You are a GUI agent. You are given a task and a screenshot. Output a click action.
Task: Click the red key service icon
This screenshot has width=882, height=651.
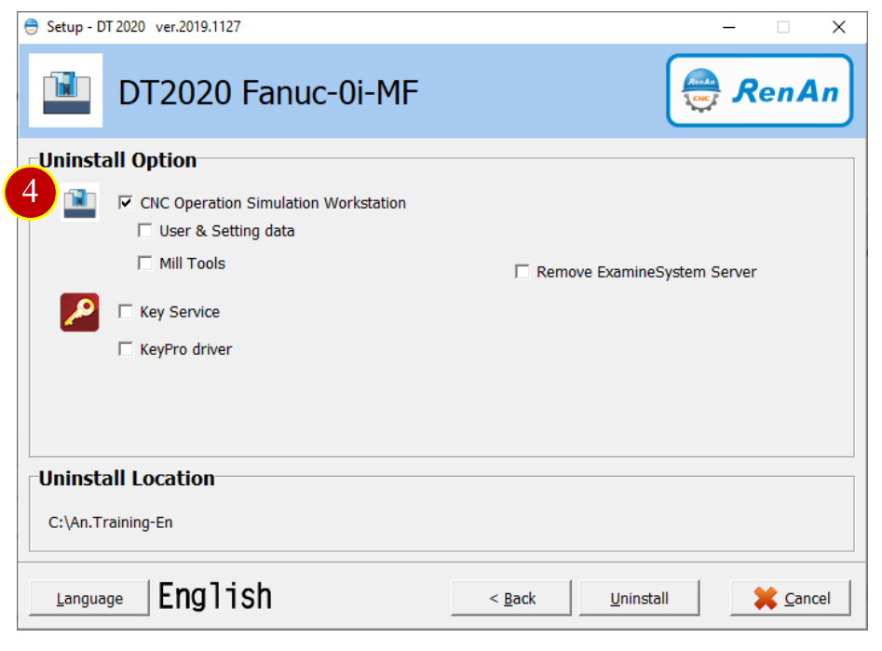click(x=79, y=312)
